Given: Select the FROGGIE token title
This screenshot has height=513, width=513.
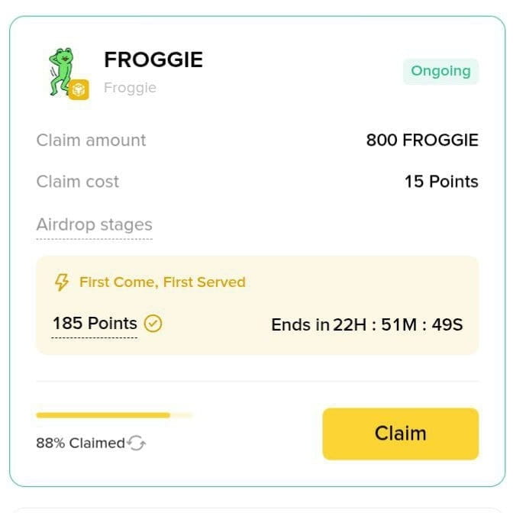Looking at the screenshot, I should pos(153,60).
